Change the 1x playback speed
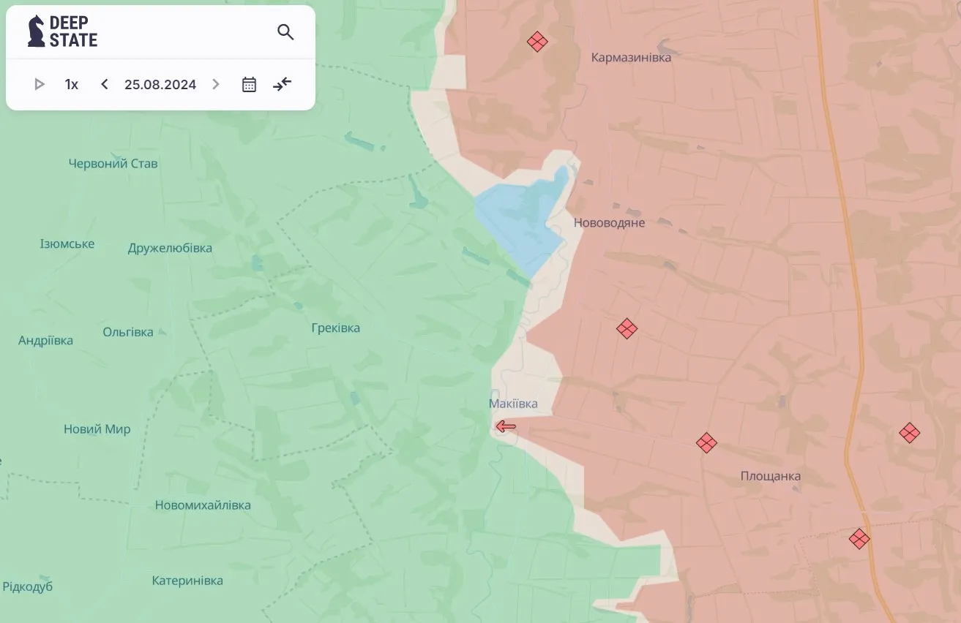Image resolution: width=961 pixels, height=623 pixels. pyautogui.click(x=71, y=84)
